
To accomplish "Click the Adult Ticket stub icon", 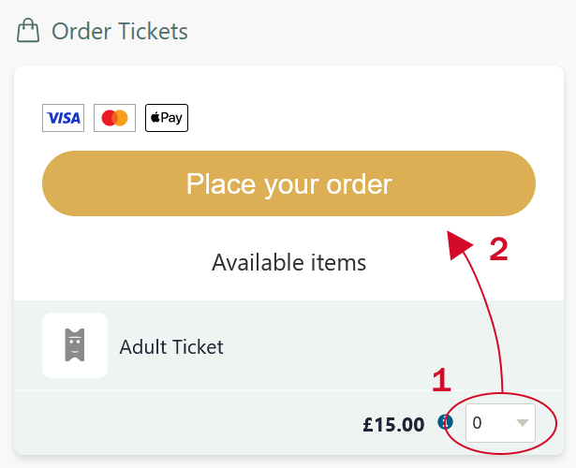I will (75, 345).
